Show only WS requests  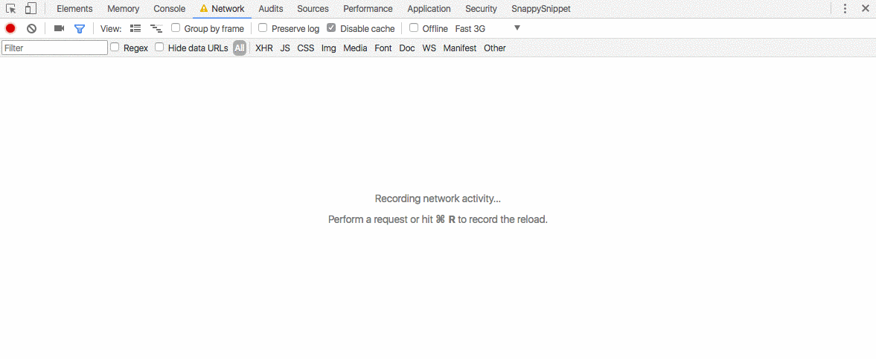[x=429, y=48]
